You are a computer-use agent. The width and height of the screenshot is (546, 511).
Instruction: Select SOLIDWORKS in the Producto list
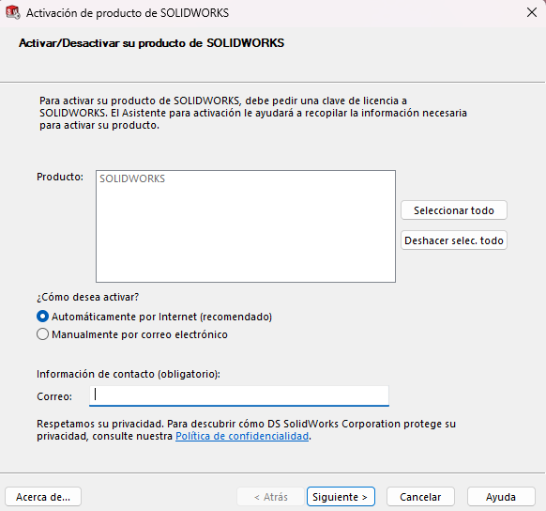(x=132, y=178)
